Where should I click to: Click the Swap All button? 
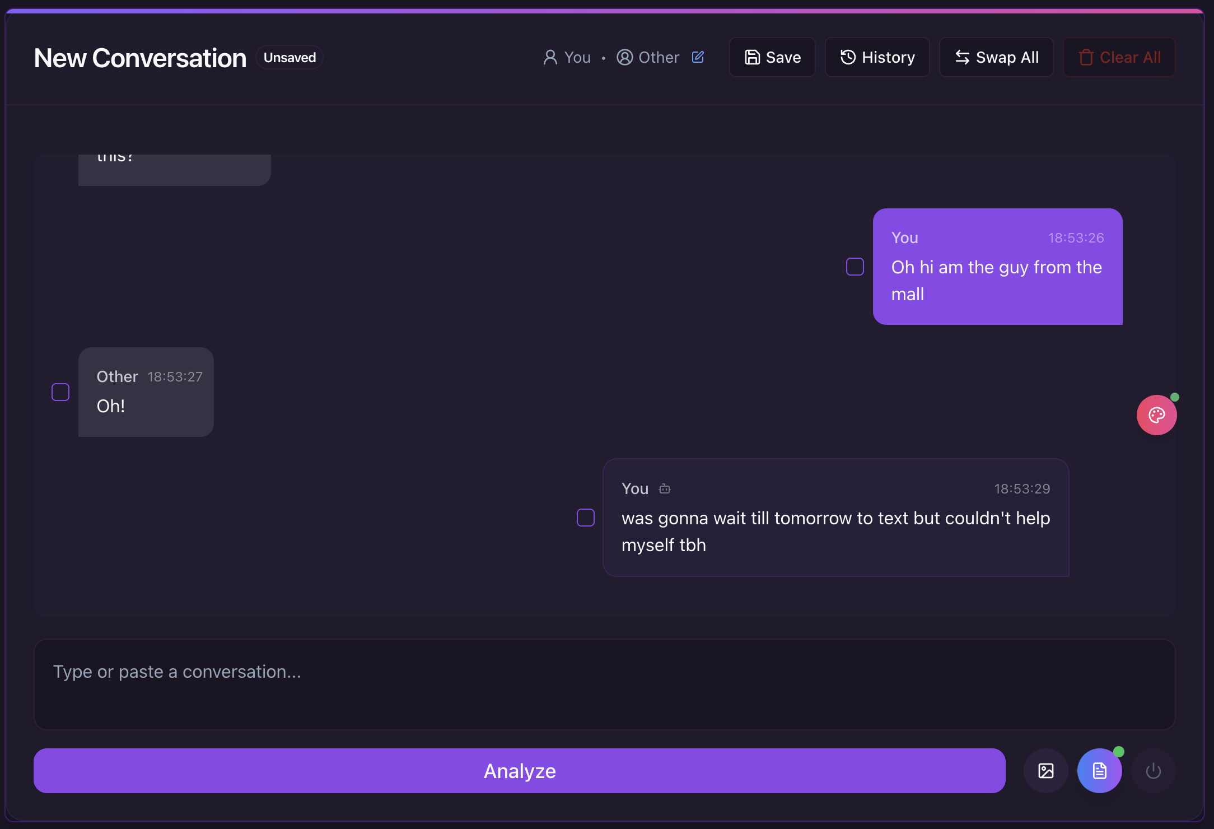[996, 57]
